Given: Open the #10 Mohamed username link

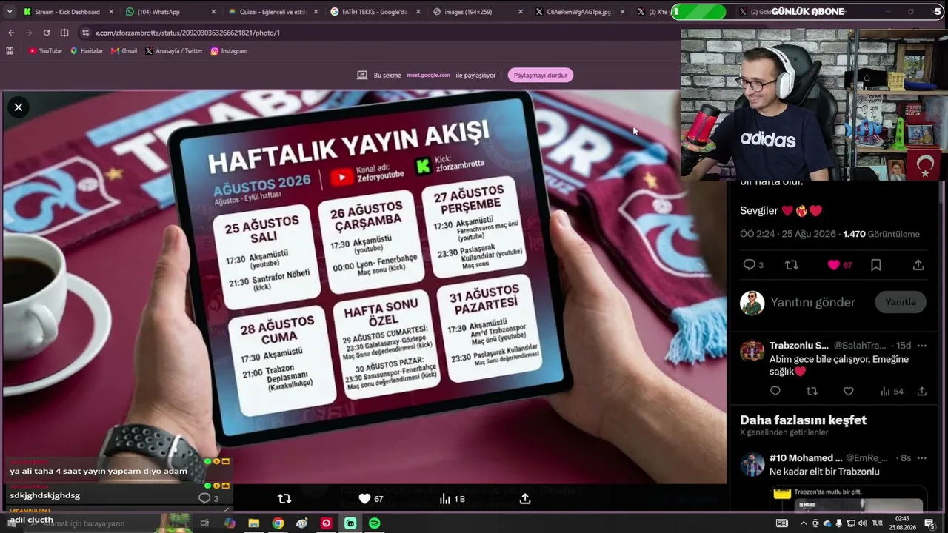Looking at the screenshot, I should (x=867, y=458).
